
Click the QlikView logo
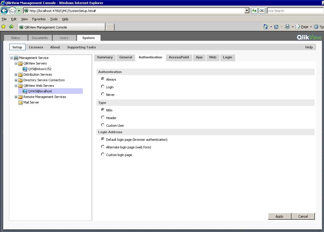coord(309,37)
